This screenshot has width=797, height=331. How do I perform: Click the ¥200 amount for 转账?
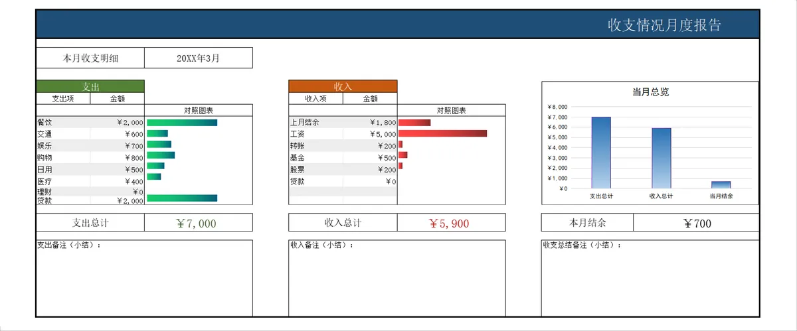(x=370, y=145)
